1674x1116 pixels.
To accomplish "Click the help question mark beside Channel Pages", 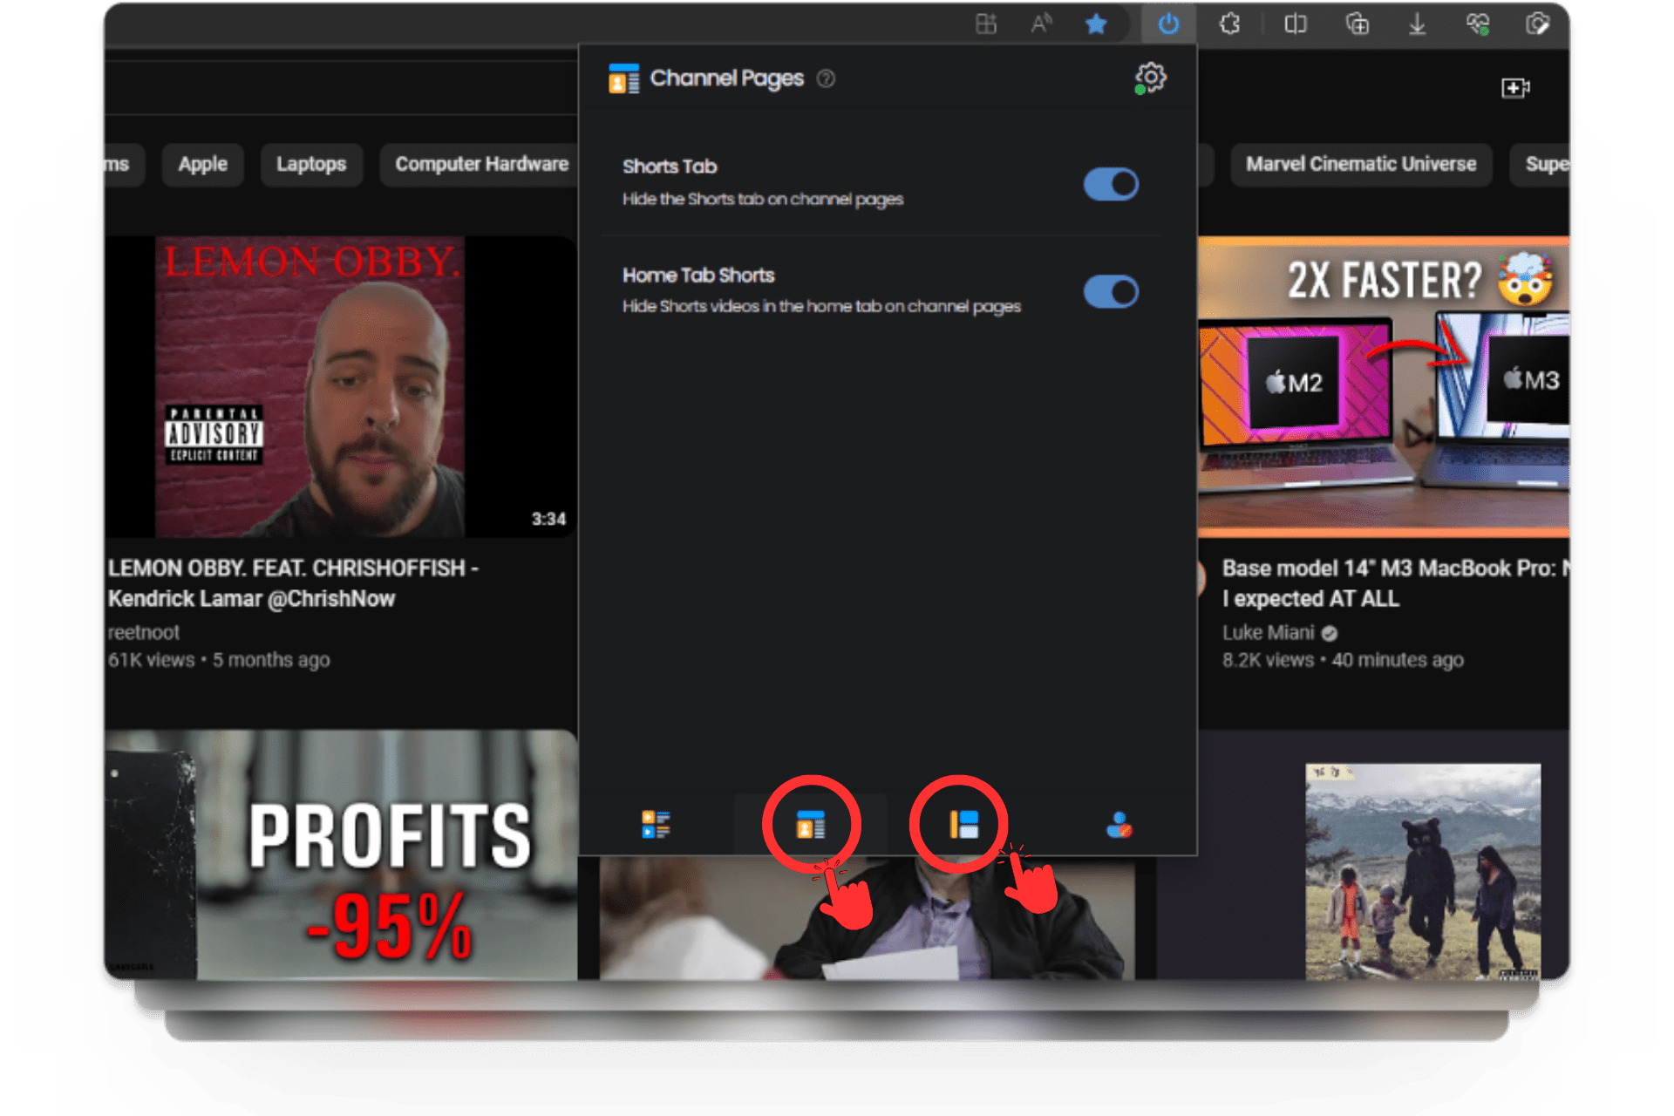I will [826, 78].
